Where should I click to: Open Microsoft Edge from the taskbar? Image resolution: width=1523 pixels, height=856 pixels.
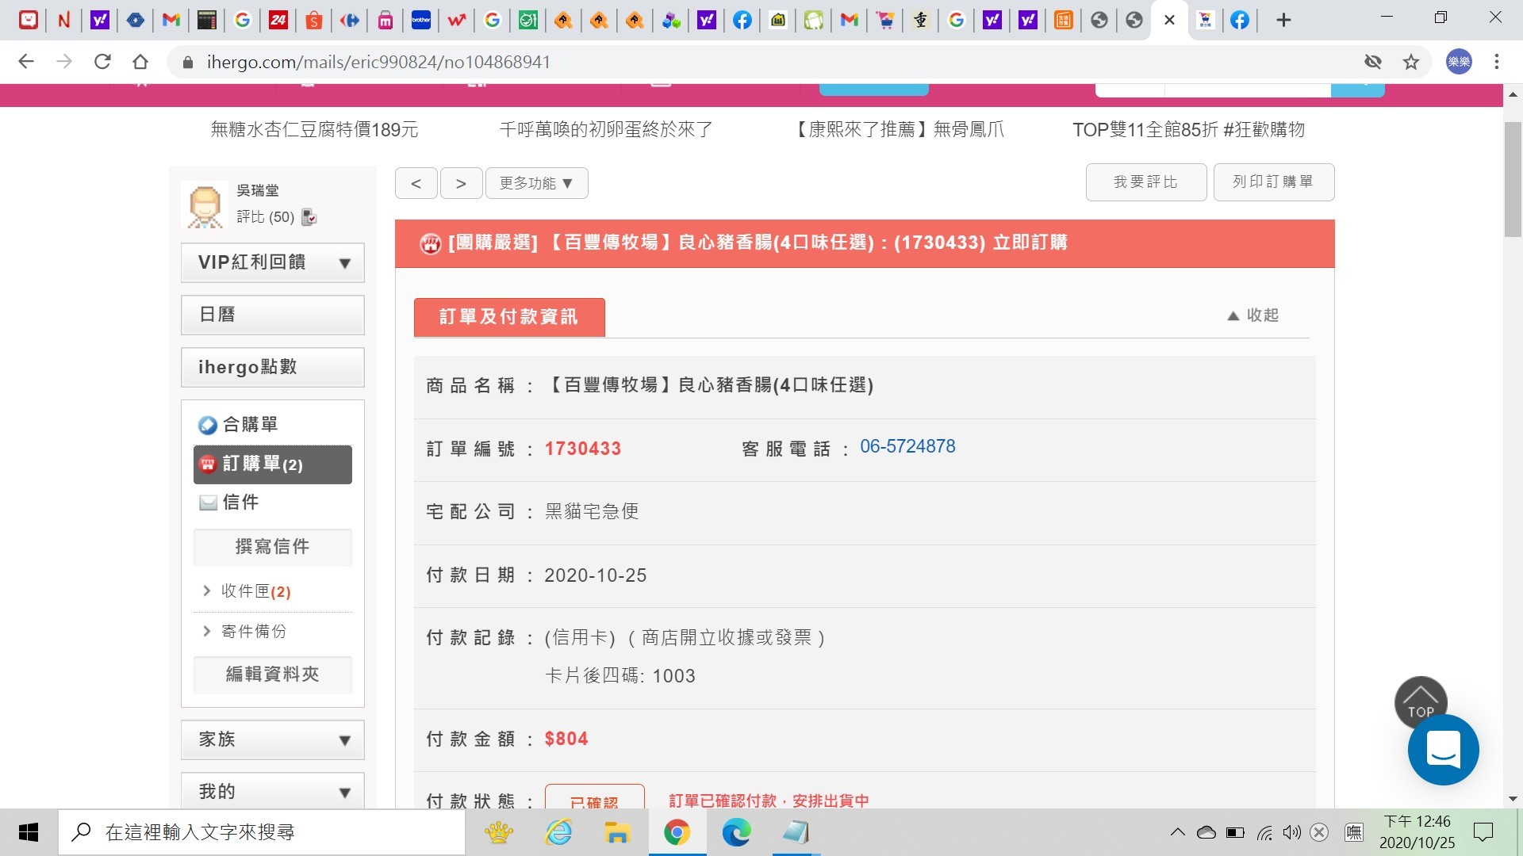(736, 832)
